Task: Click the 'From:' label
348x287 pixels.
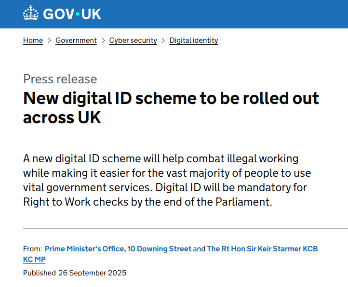Action: [32, 249]
